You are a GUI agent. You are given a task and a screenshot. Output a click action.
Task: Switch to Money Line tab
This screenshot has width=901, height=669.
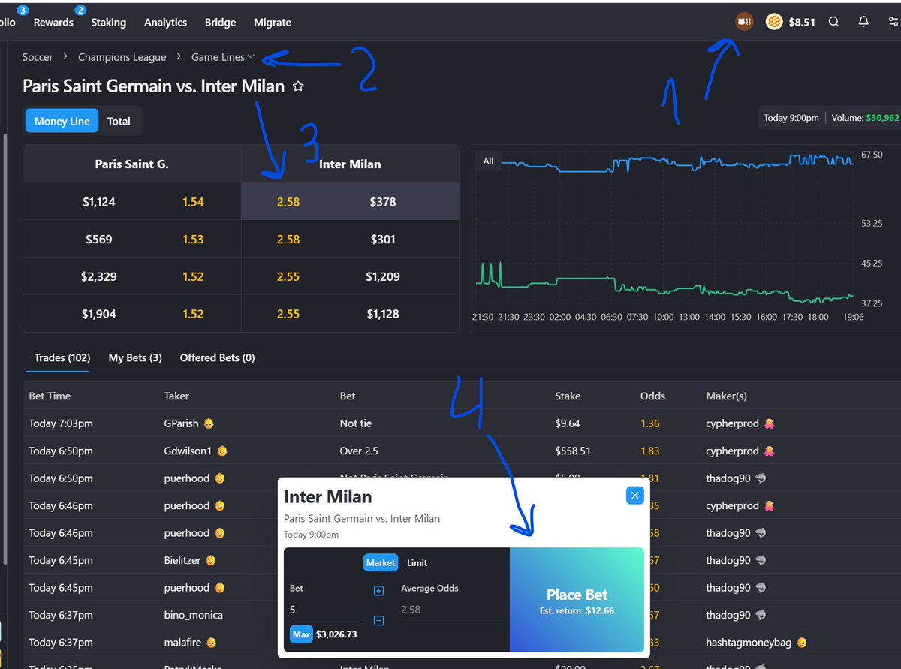[x=62, y=121]
